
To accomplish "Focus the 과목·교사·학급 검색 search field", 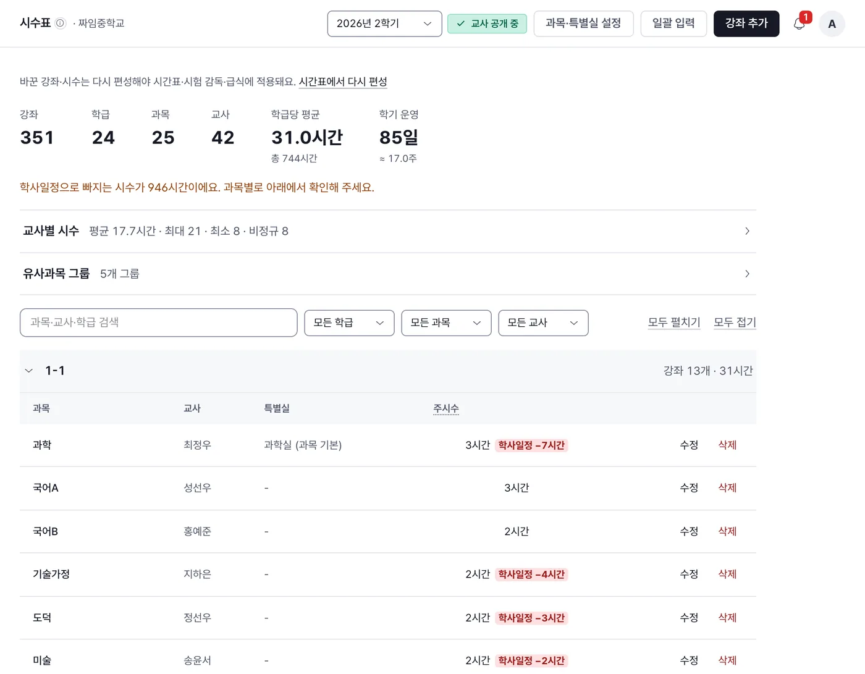I will [159, 322].
